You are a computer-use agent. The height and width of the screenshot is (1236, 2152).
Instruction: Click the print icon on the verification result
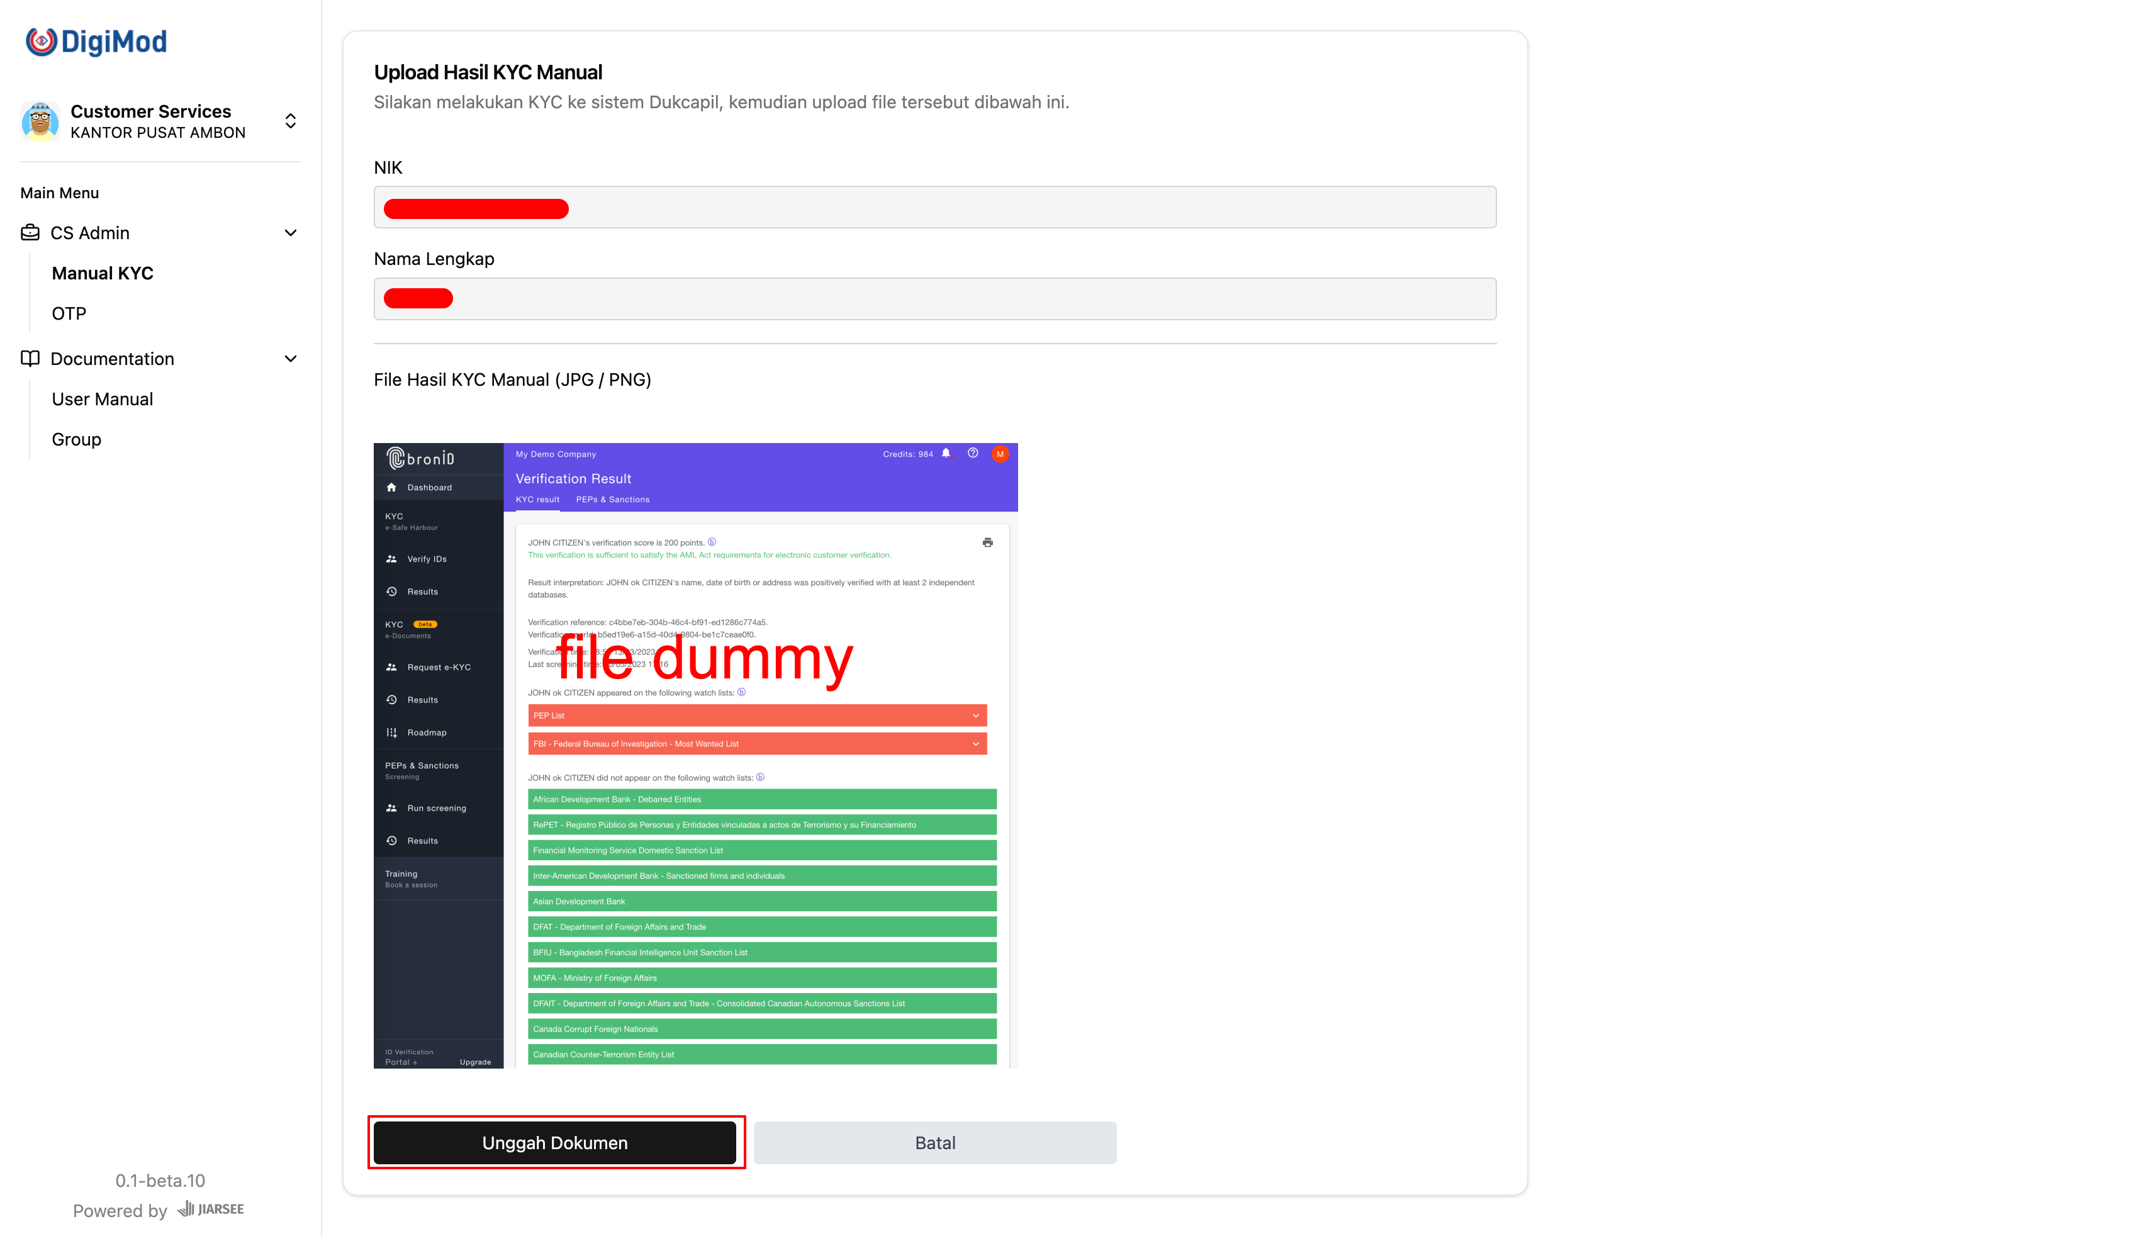[x=987, y=542]
